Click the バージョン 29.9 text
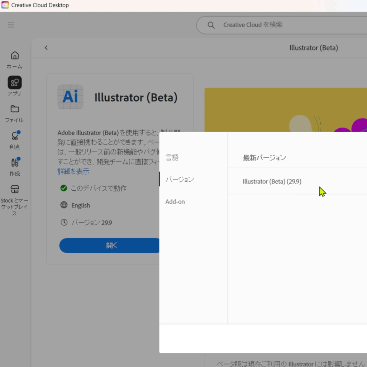The width and height of the screenshot is (367, 367). pos(91,222)
